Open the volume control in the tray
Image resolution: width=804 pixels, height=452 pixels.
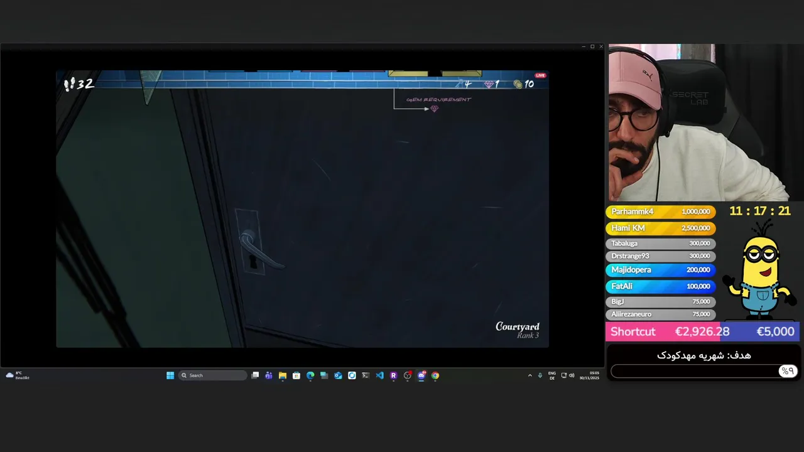(x=572, y=375)
